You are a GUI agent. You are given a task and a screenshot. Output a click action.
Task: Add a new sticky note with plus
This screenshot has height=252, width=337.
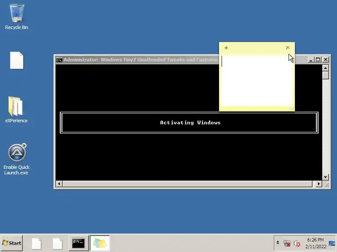[x=226, y=48]
